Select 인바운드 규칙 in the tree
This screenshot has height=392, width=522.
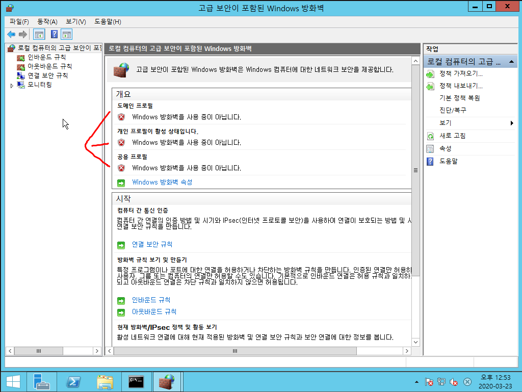point(46,57)
